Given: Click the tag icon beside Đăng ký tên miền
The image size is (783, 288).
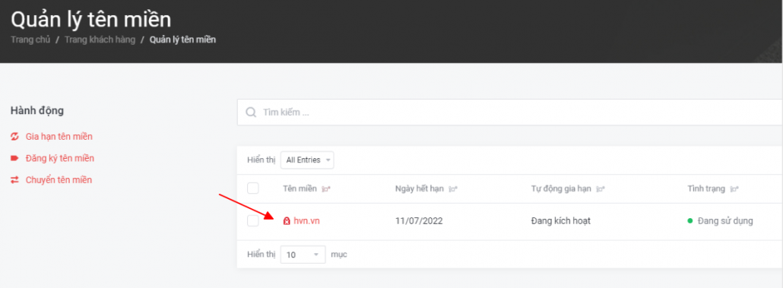Looking at the screenshot, I should pyautogui.click(x=14, y=158).
